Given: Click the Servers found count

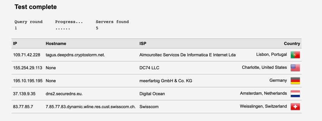Looking at the screenshot, I should (97, 28).
